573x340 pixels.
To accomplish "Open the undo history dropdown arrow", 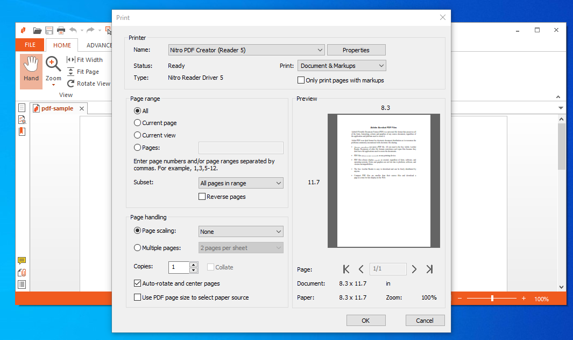I will (82, 30).
